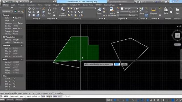
Task: Select the Copy tool in Modify panel
Action: pos(30,12)
